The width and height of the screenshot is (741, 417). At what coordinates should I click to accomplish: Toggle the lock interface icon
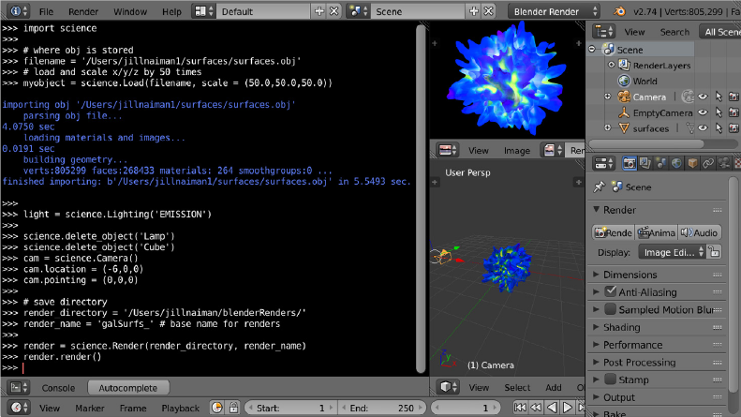(714, 252)
